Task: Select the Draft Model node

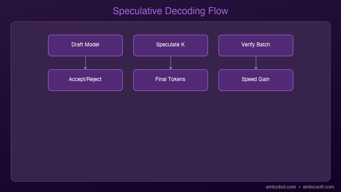Action: click(x=85, y=45)
